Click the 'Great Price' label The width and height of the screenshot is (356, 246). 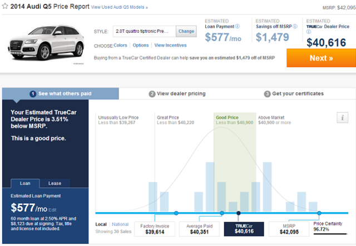coord(168,117)
